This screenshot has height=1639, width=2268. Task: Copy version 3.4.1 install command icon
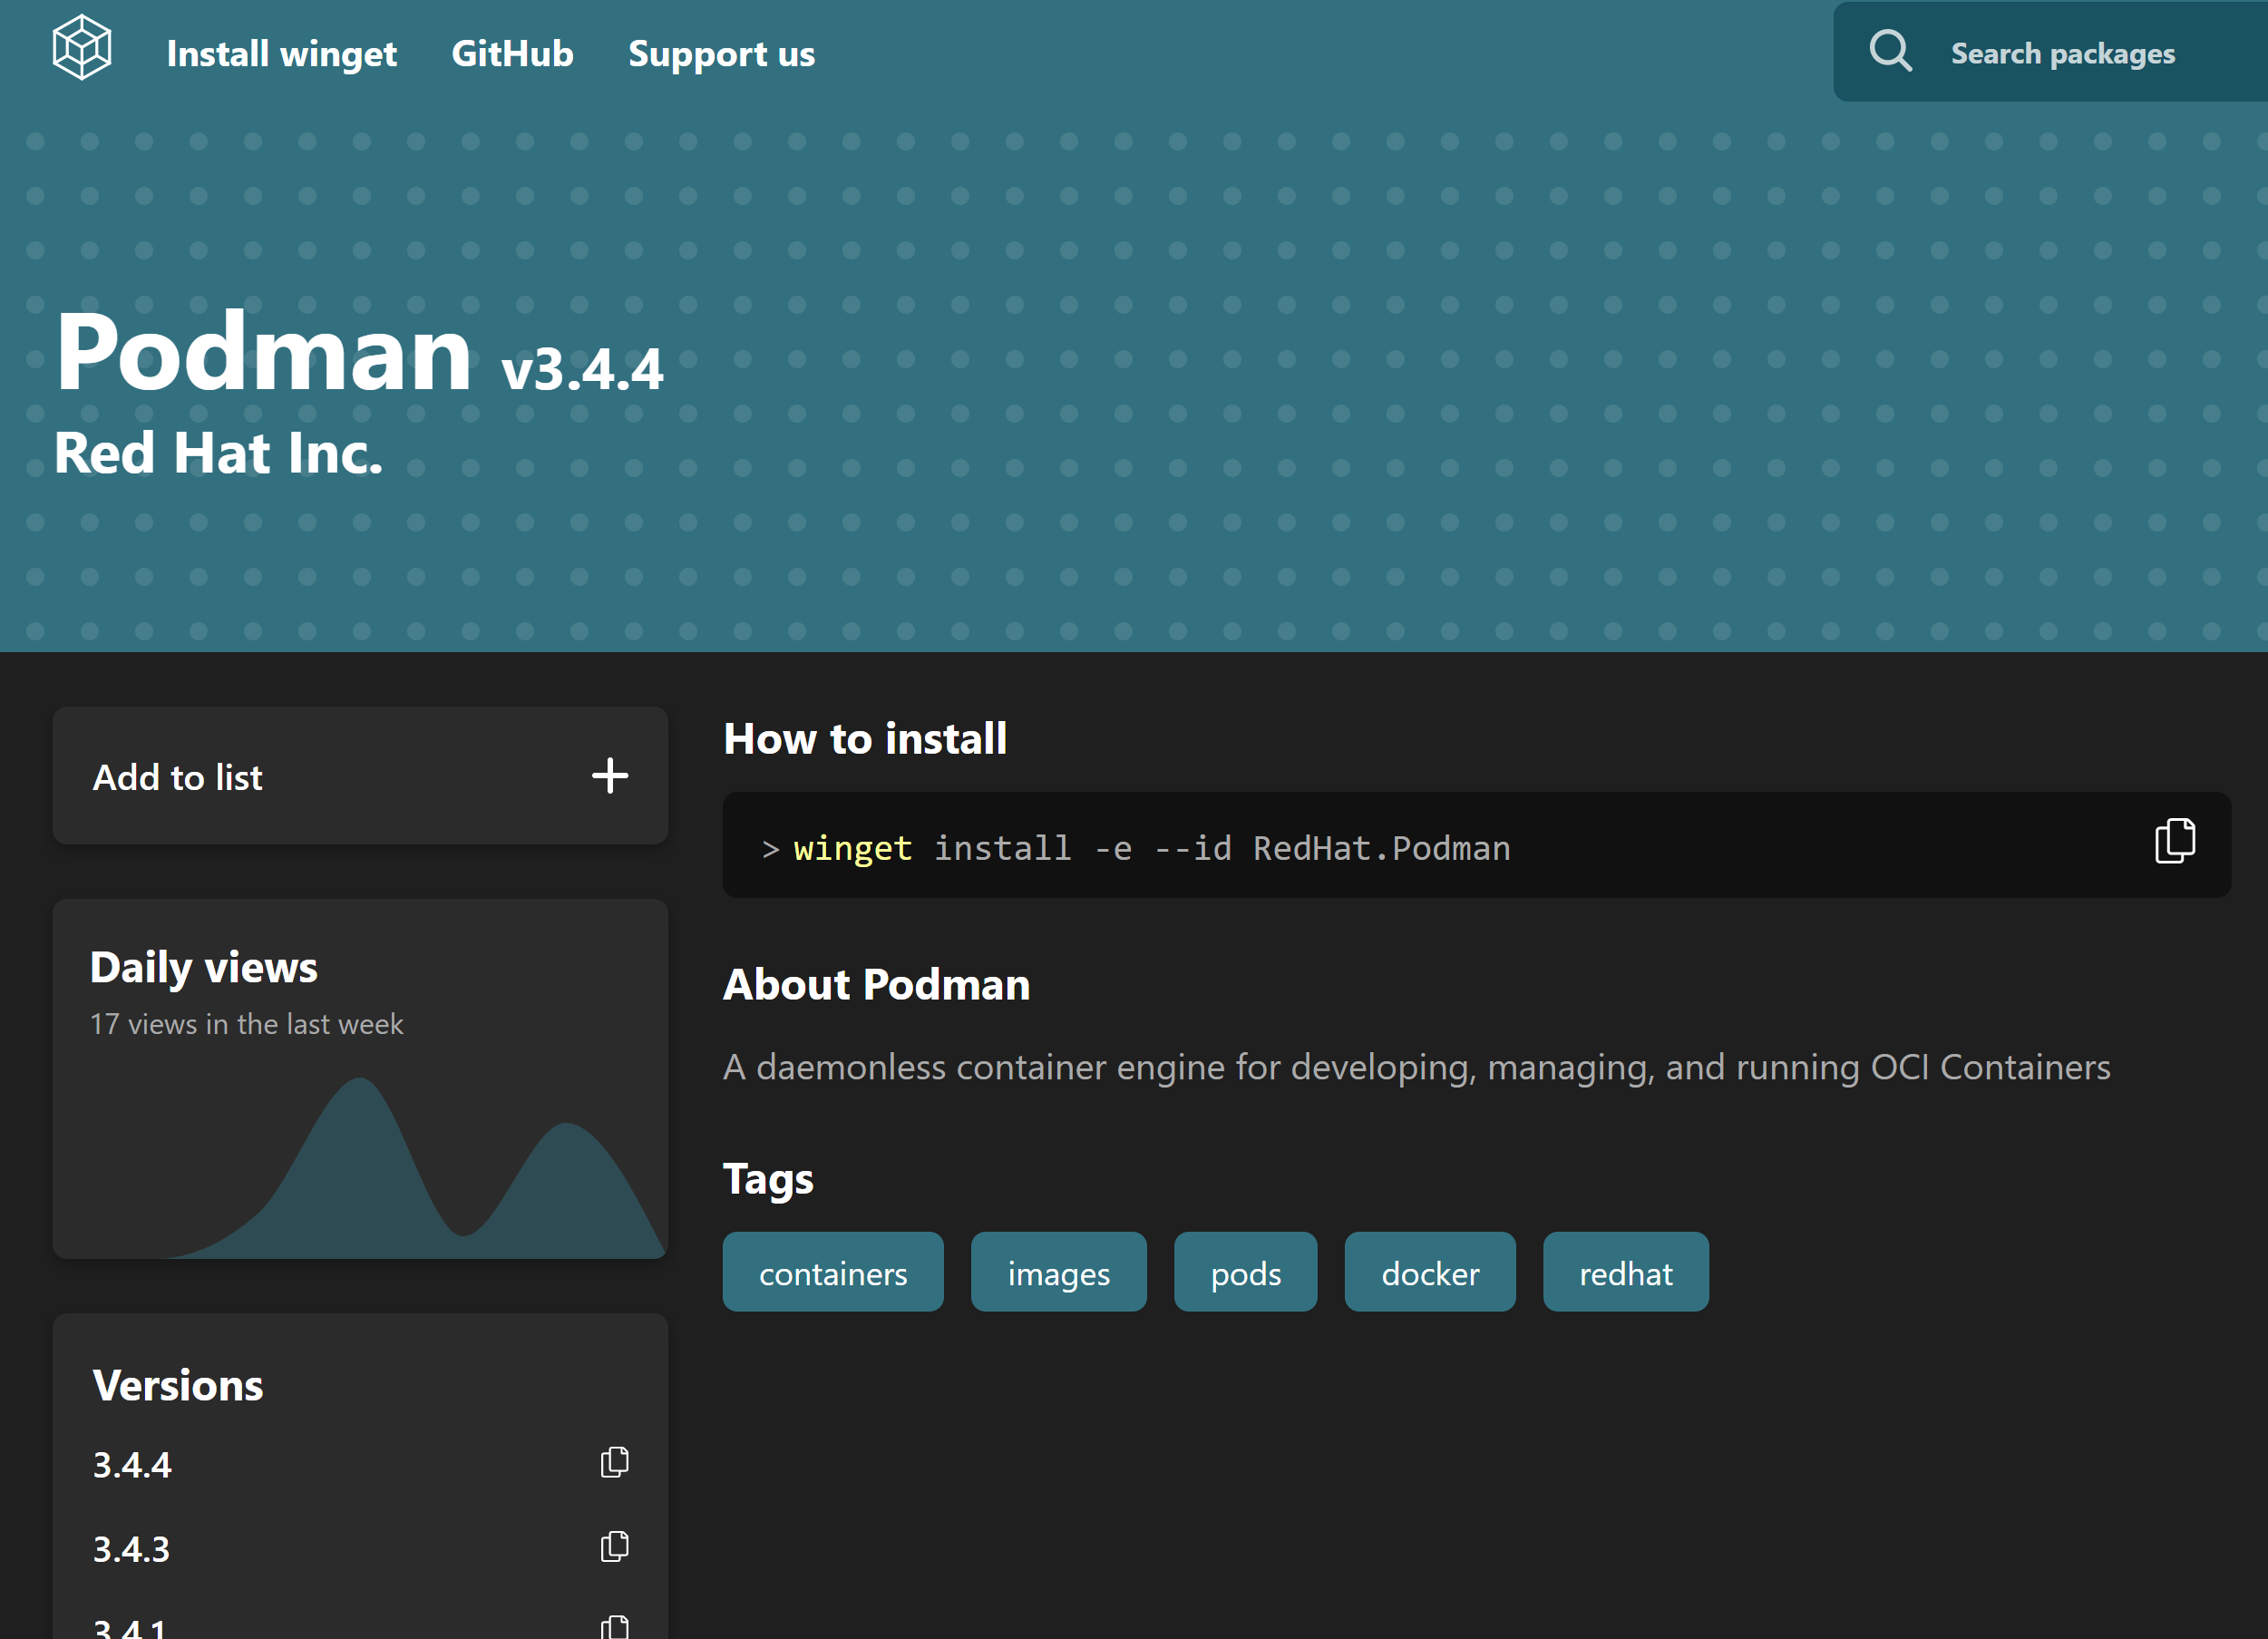coord(614,1627)
